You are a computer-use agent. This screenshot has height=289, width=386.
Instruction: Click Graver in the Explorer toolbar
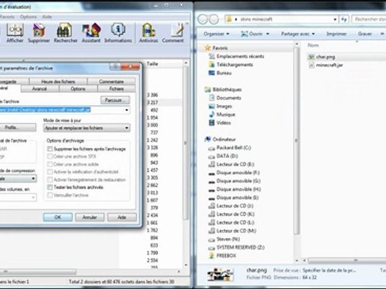pyautogui.click(x=365, y=34)
